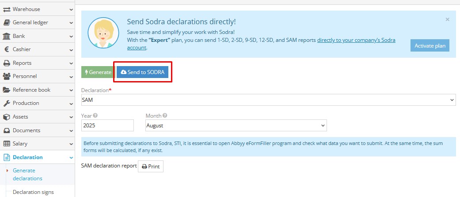Click the Production wrench icon
The width and height of the screenshot is (460, 197).
tap(7, 103)
